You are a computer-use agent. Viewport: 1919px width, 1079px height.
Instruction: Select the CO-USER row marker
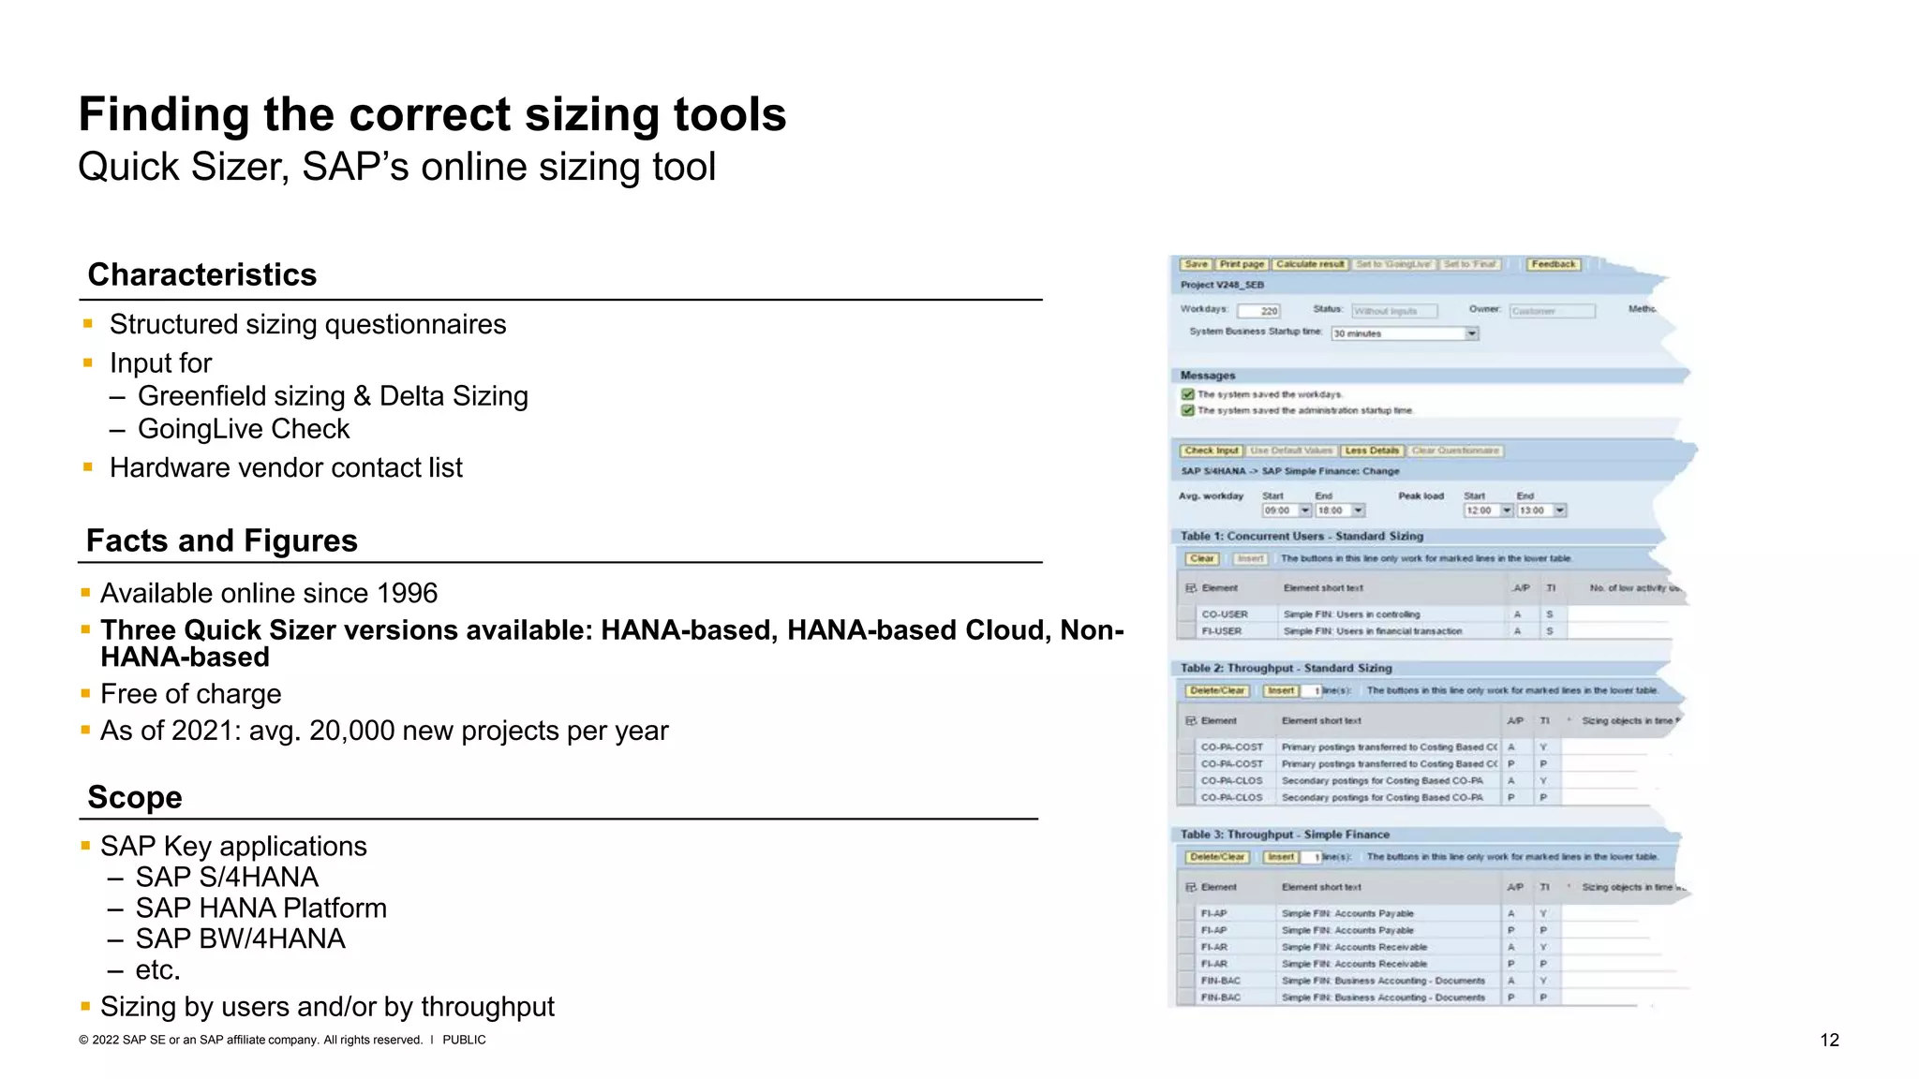(1188, 614)
